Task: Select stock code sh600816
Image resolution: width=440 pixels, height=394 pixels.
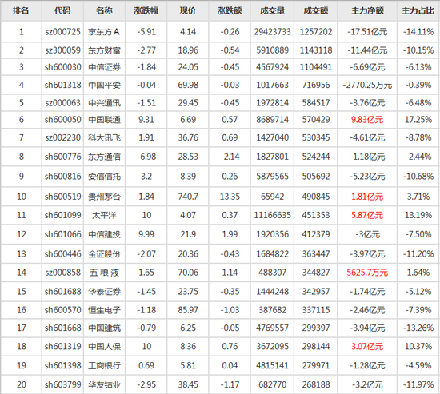Action: tap(62, 177)
